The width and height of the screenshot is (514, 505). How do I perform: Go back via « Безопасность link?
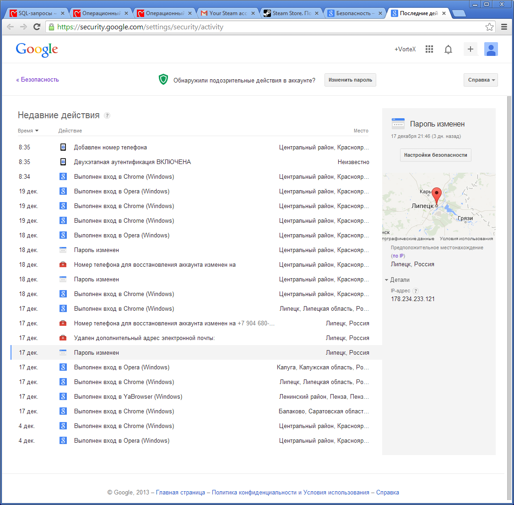[x=38, y=80]
